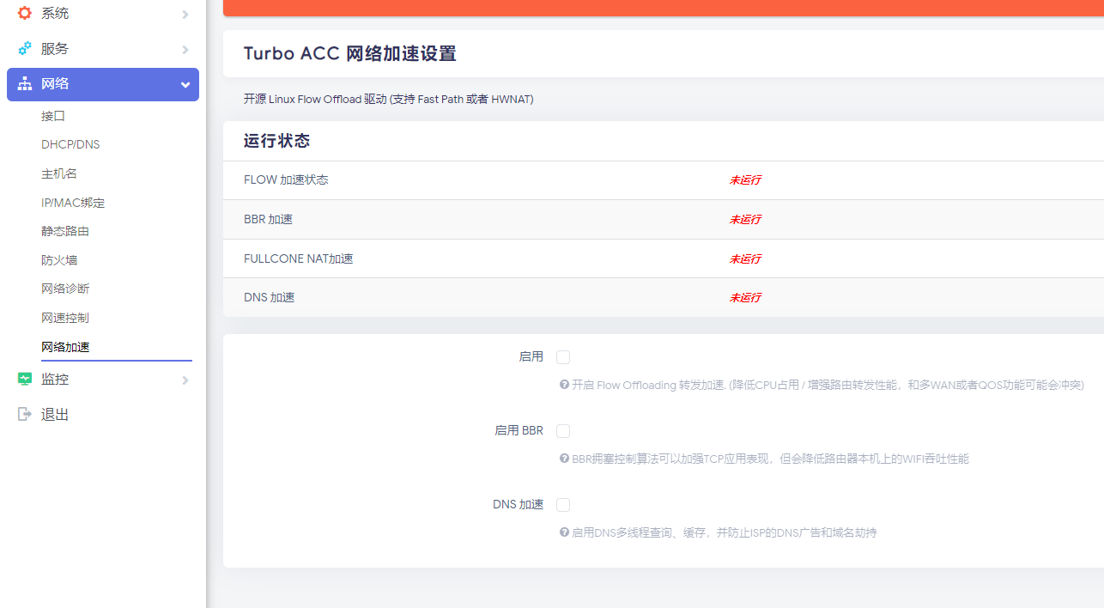Click 未运行 status for DNS 加速 row
Screen dimensions: 1104x608
(x=745, y=298)
